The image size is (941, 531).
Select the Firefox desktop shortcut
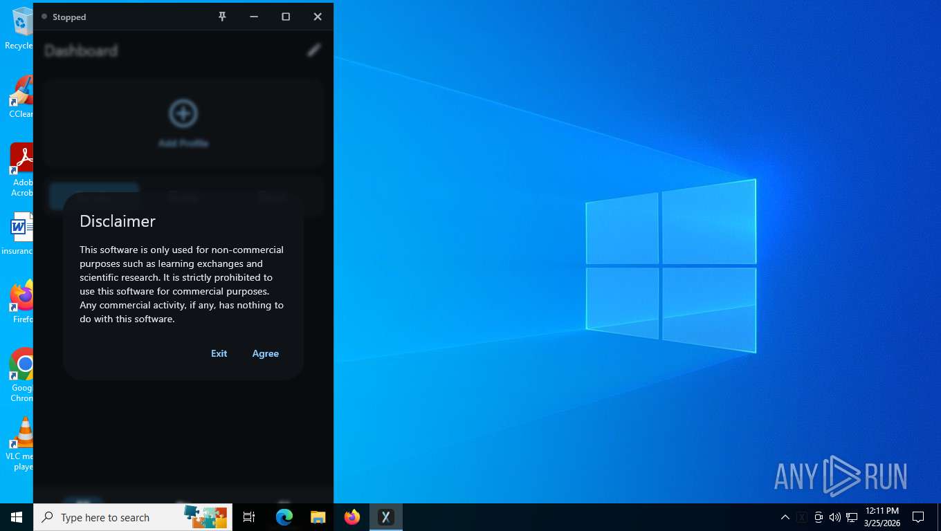coord(21,301)
